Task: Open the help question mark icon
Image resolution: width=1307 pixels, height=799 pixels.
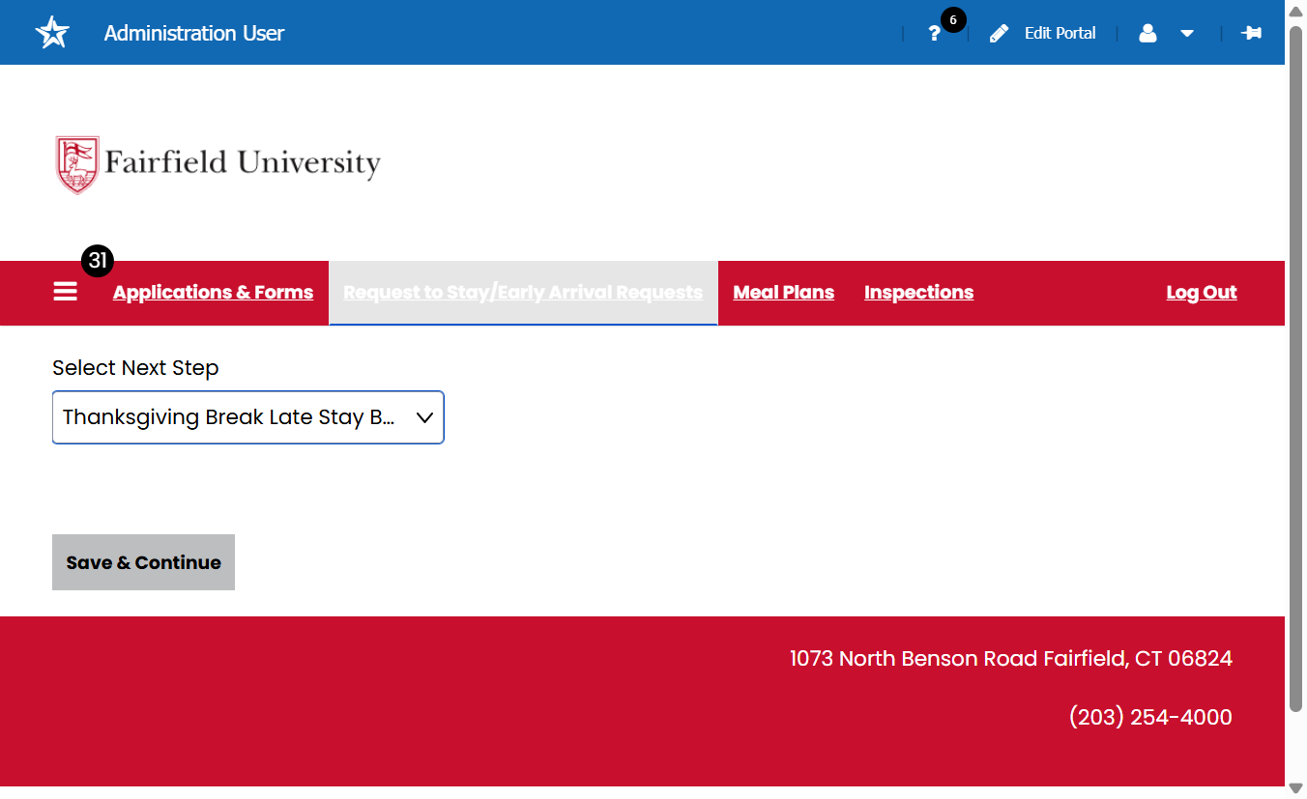Action: tap(934, 34)
